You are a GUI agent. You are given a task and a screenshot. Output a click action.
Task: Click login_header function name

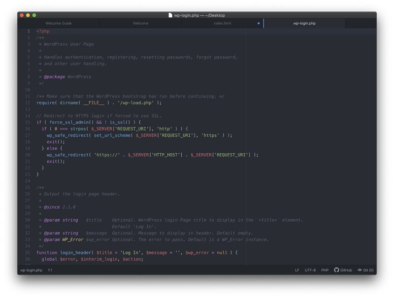point(75,253)
